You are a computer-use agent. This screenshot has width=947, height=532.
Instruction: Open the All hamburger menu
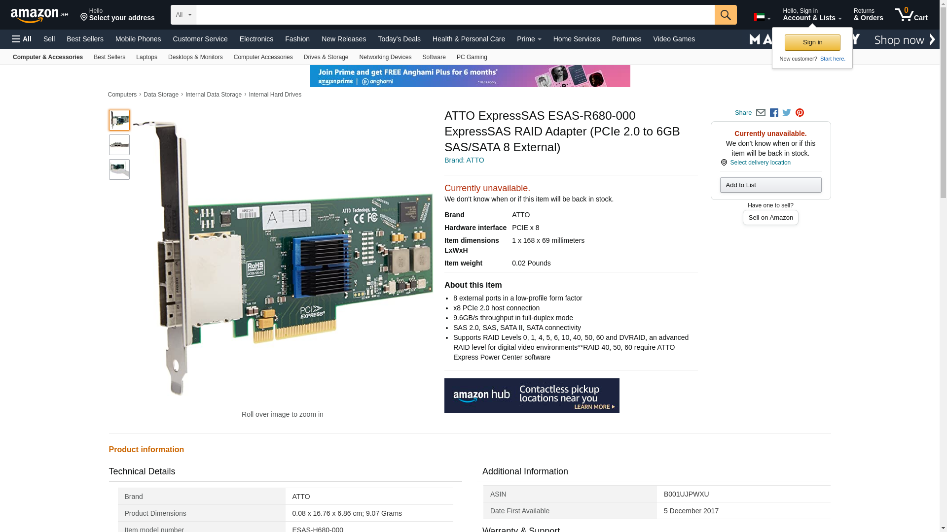22,39
